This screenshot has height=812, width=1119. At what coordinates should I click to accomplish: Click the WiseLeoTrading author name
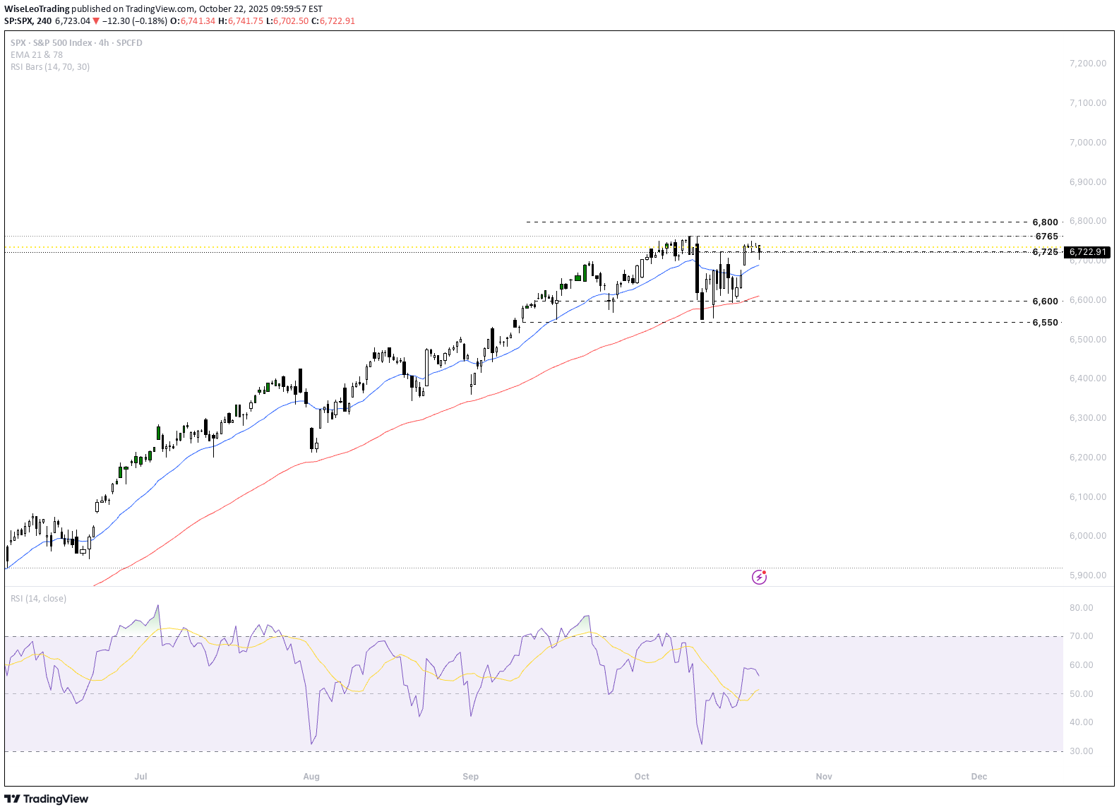[x=37, y=9]
